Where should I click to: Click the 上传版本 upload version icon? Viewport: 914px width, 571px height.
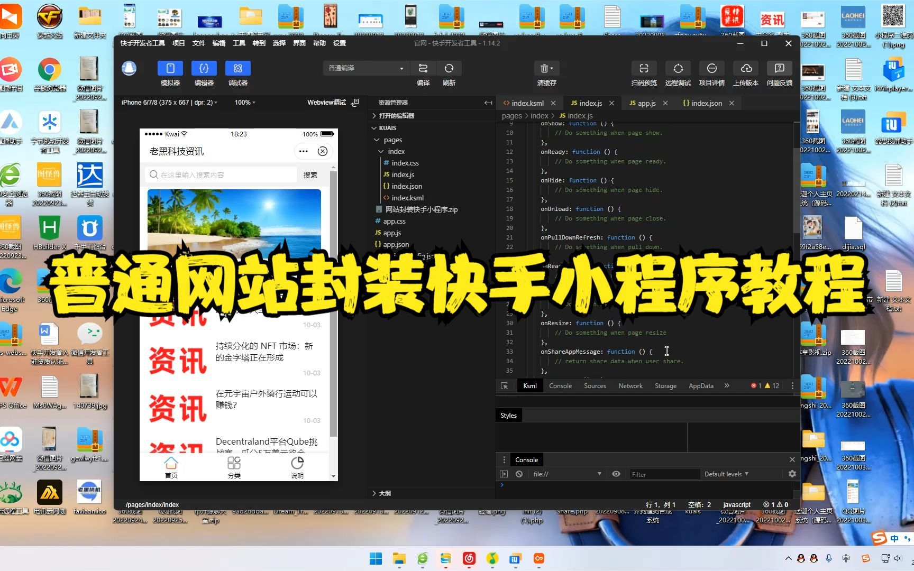pyautogui.click(x=746, y=68)
